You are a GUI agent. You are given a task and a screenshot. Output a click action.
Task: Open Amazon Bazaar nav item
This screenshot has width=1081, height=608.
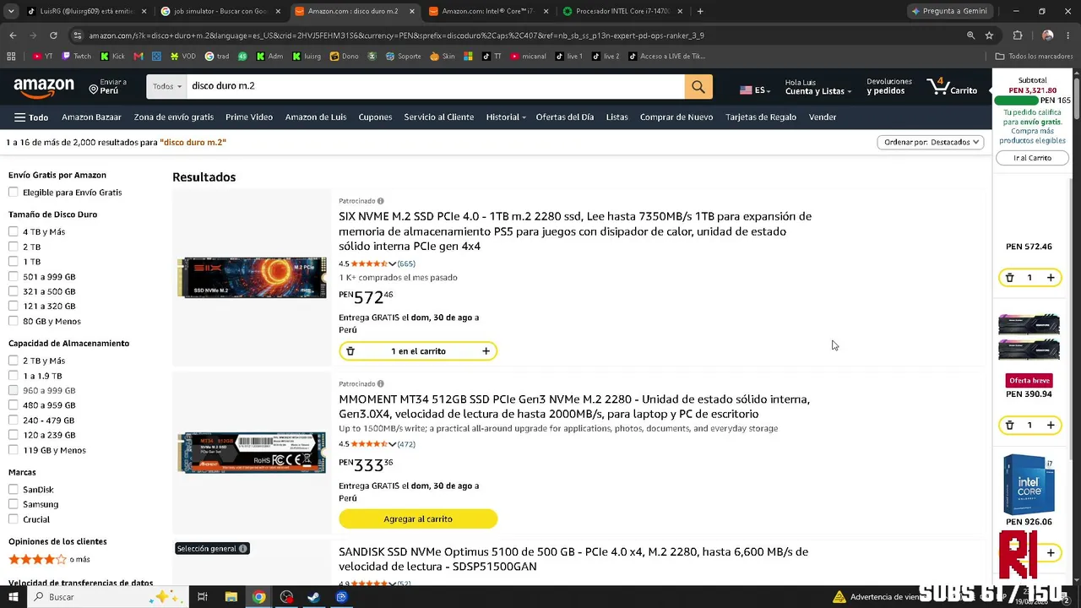91,117
